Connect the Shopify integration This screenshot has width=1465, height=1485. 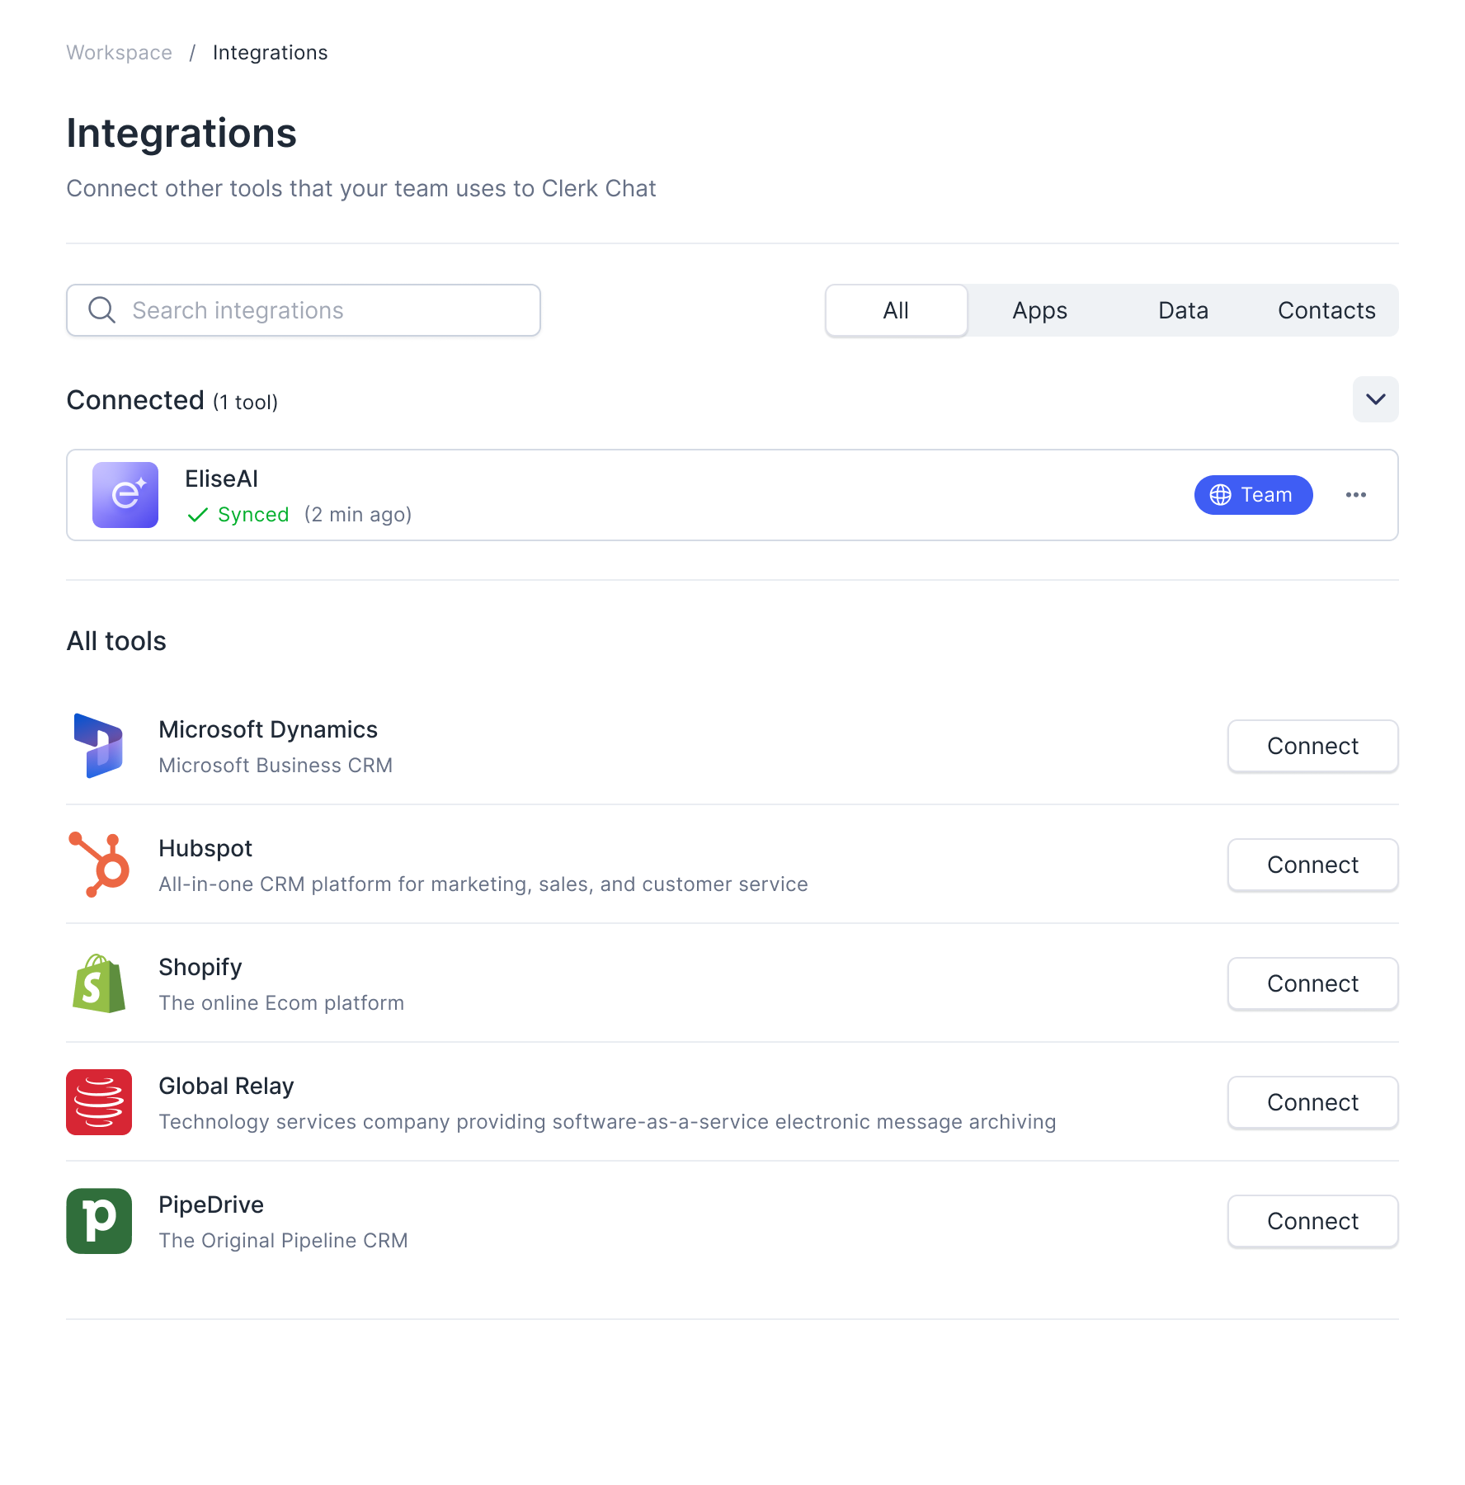click(x=1312, y=983)
